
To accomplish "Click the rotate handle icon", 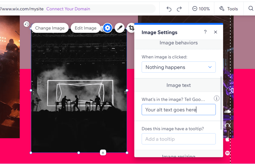I will [x=26, y=24].
